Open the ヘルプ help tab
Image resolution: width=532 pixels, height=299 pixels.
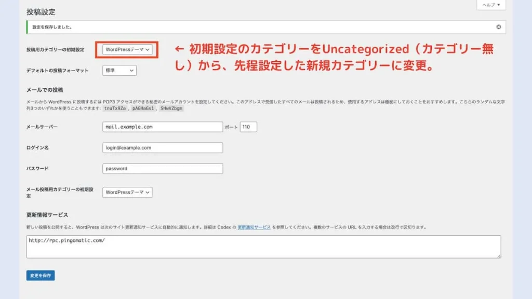(x=491, y=5)
